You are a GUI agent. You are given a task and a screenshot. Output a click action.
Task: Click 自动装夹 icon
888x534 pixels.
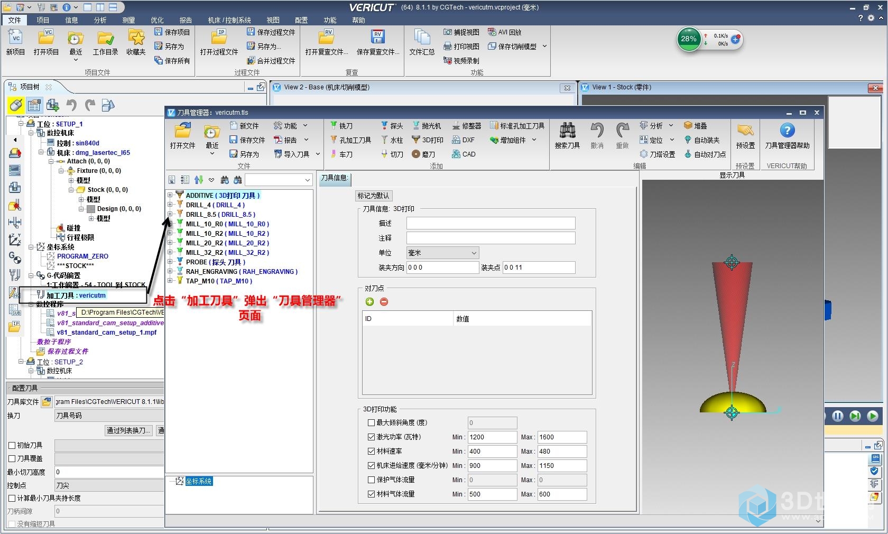pyautogui.click(x=702, y=140)
